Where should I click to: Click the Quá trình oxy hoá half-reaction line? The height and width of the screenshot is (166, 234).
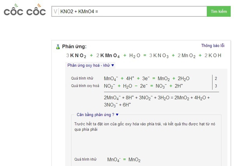(x=144, y=86)
